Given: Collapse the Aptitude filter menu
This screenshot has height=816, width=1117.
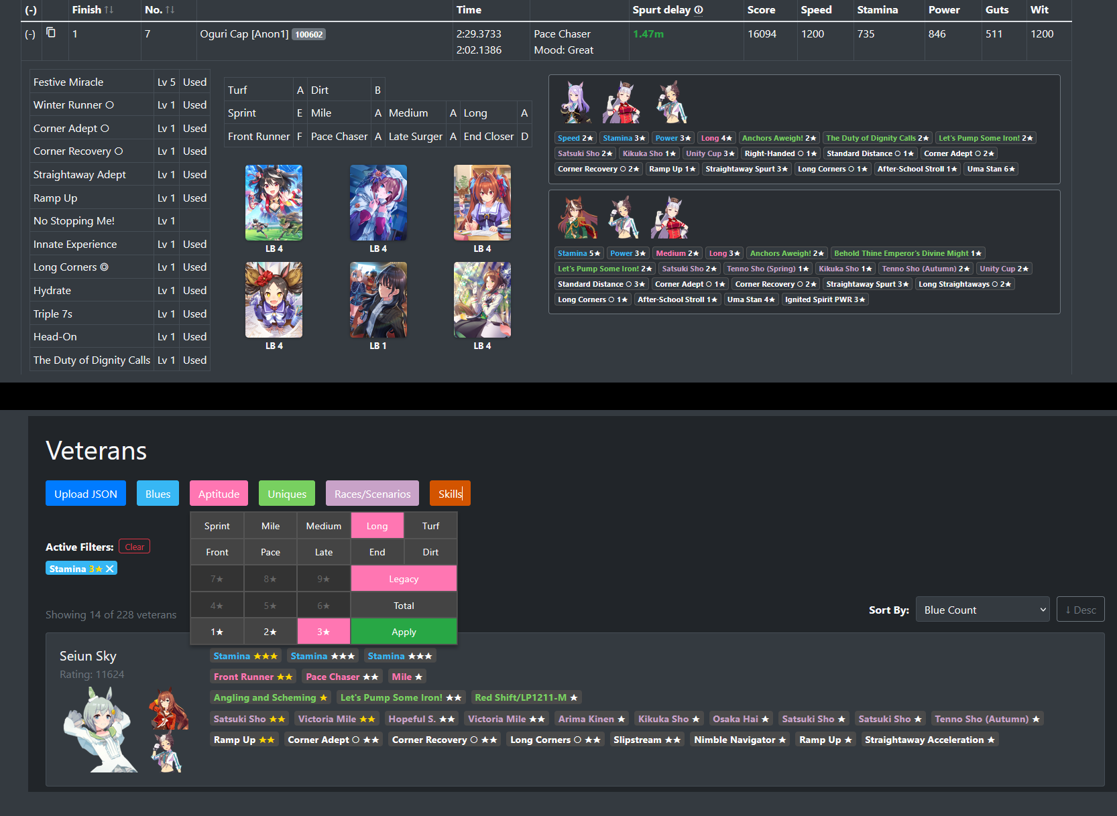Looking at the screenshot, I should [219, 494].
